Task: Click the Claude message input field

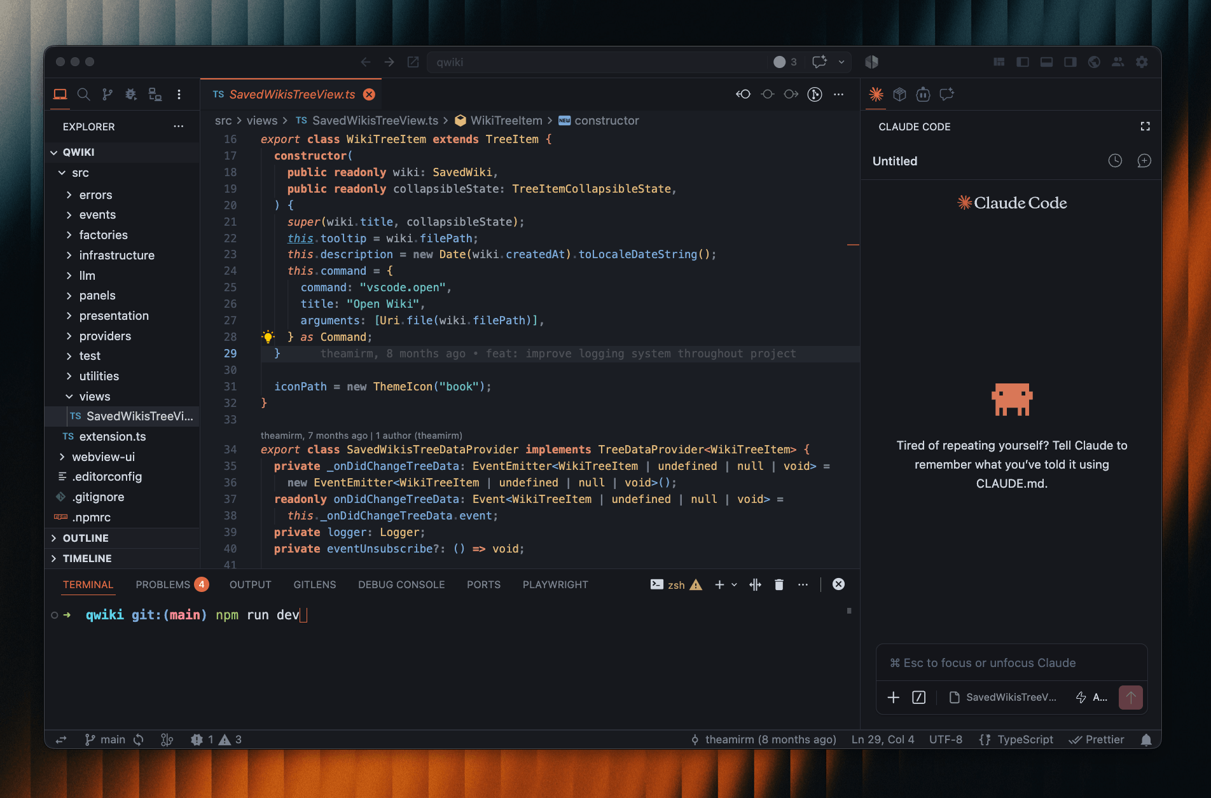Action: pyautogui.click(x=1011, y=663)
